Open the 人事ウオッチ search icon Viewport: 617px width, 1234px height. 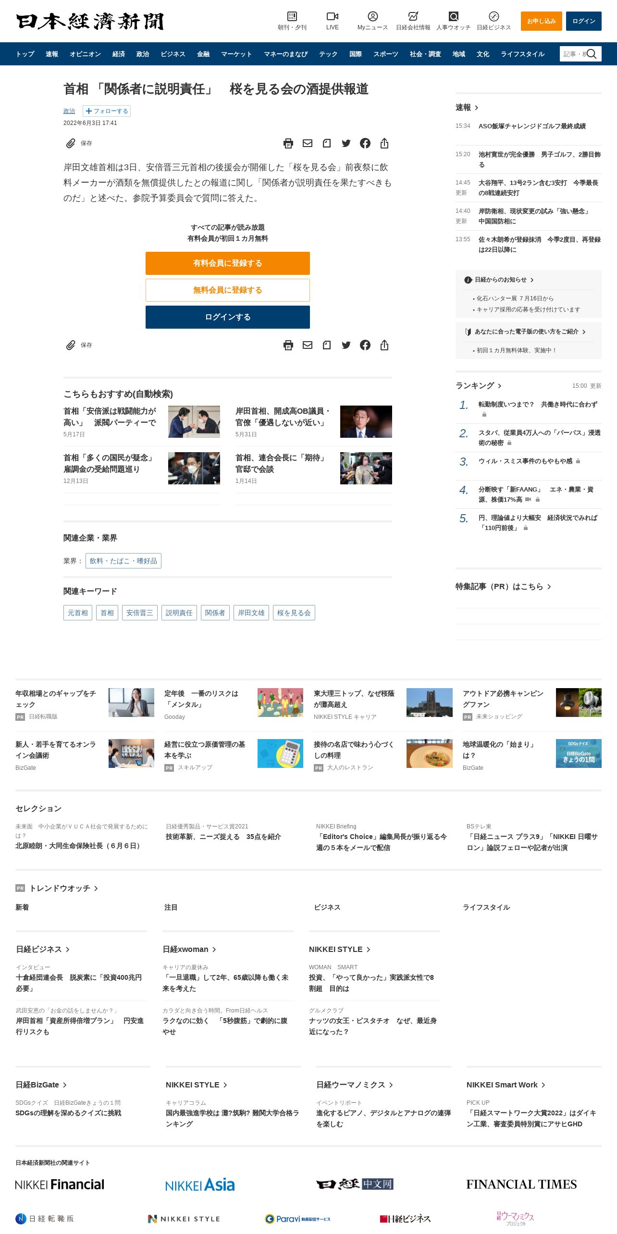coord(453,16)
